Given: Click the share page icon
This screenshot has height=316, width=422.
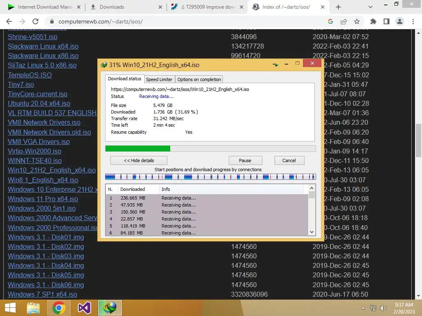Looking at the screenshot, I should [x=343, y=21].
